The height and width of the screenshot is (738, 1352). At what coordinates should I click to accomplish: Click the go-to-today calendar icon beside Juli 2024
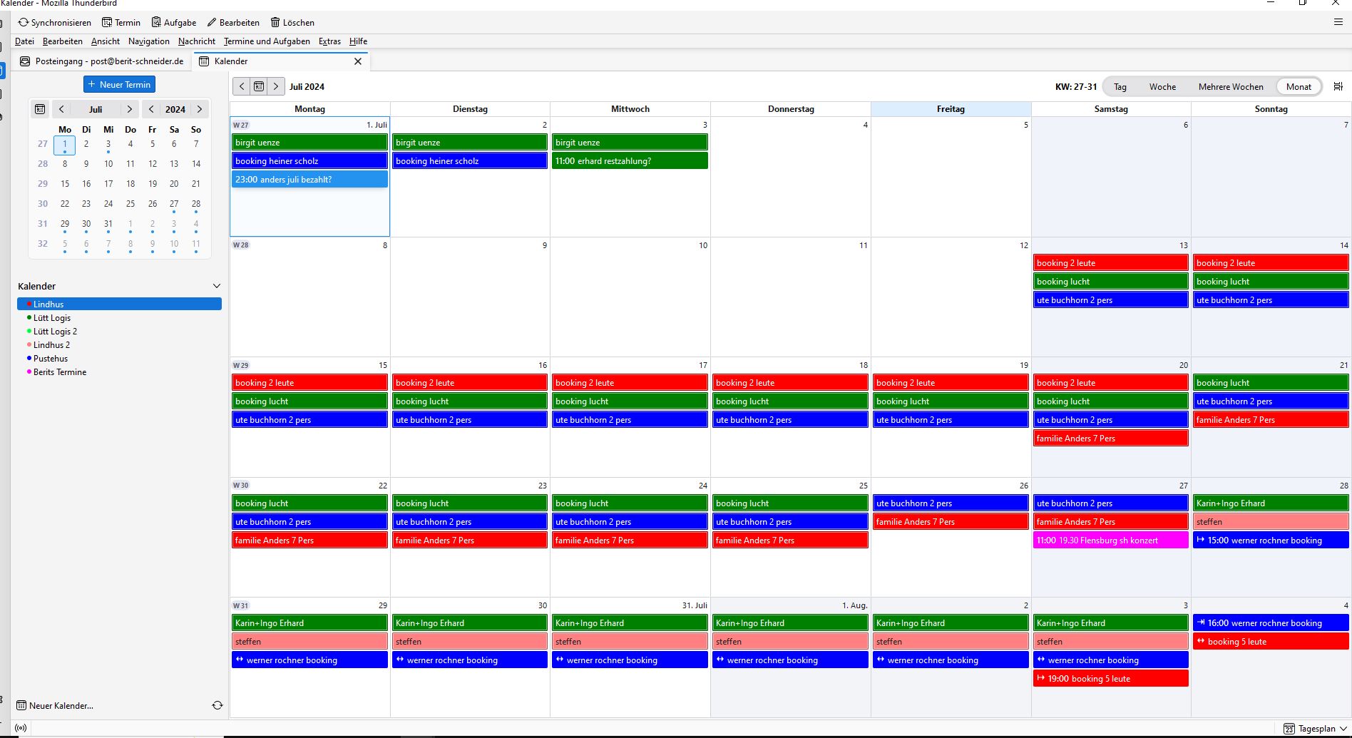coord(259,86)
